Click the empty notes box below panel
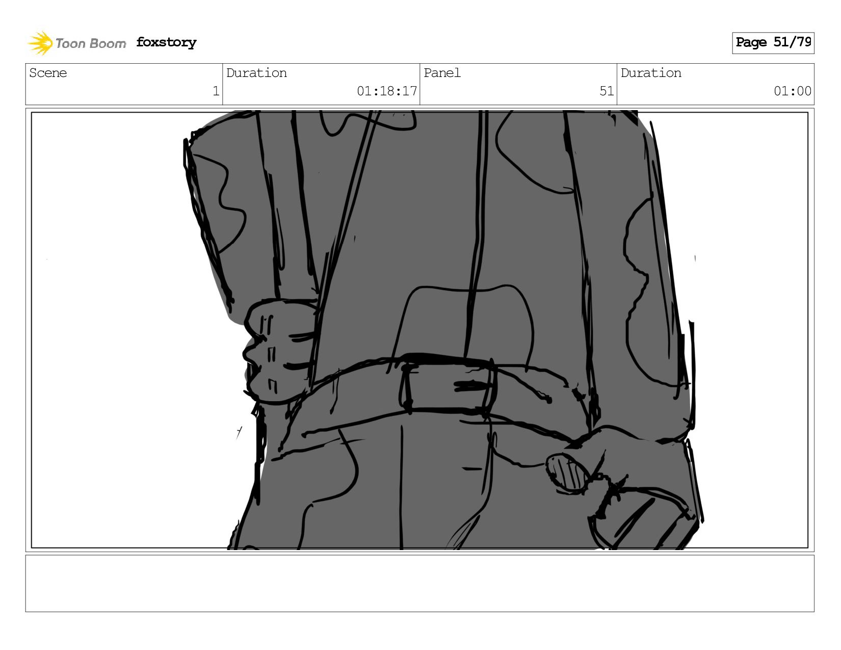 pyautogui.click(x=419, y=583)
